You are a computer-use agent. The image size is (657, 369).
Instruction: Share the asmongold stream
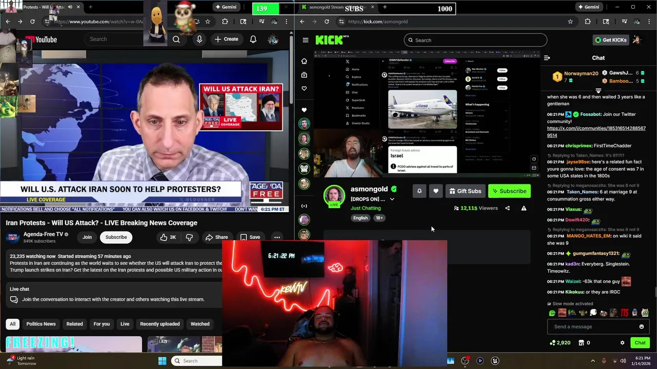(508, 208)
